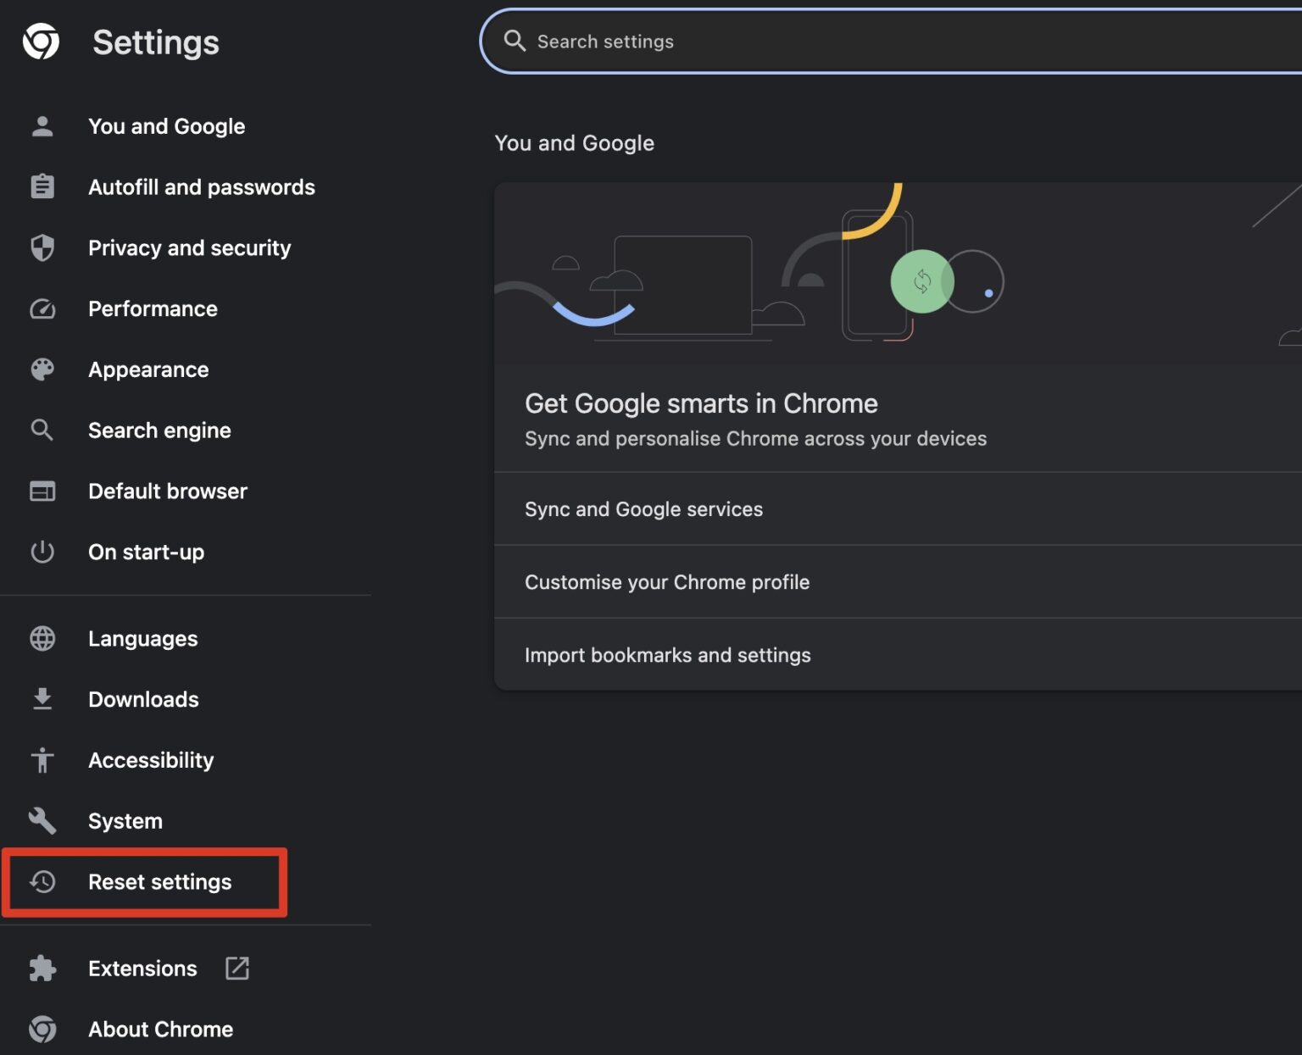Open Extensions via external link icon
The height and width of the screenshot is (1055, 1302).
point(236,968)
